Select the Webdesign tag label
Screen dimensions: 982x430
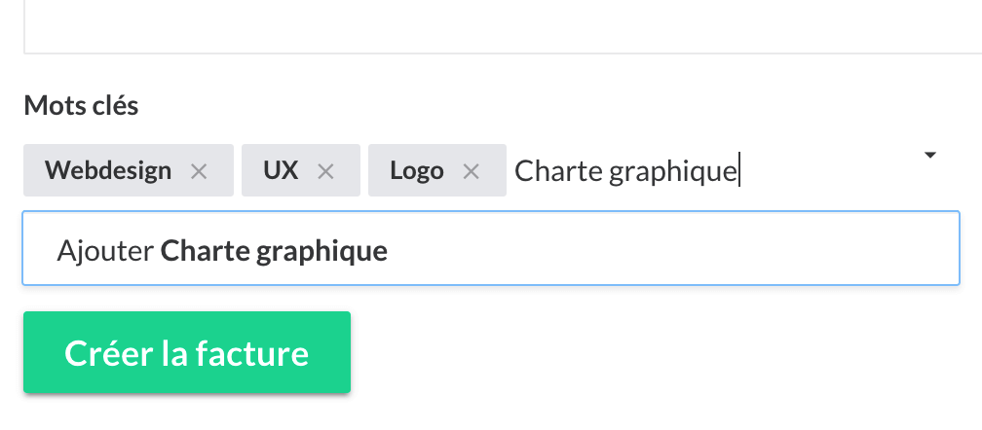pyautogui.click(x=108, y=170)
